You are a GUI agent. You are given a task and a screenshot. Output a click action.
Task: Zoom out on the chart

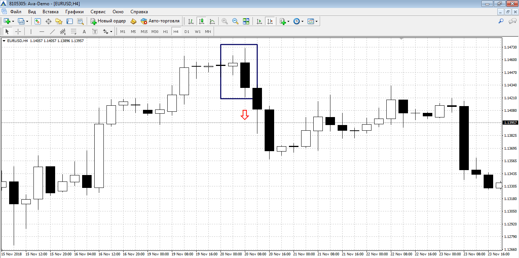click(x=235, y=21)
